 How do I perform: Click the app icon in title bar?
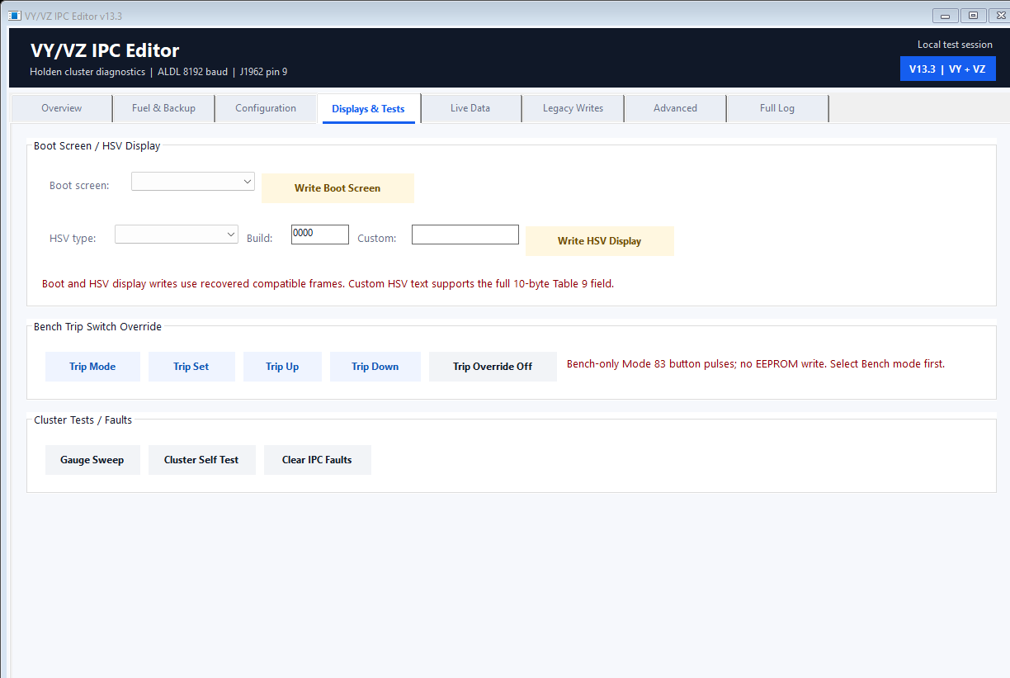tap(14, 16)
